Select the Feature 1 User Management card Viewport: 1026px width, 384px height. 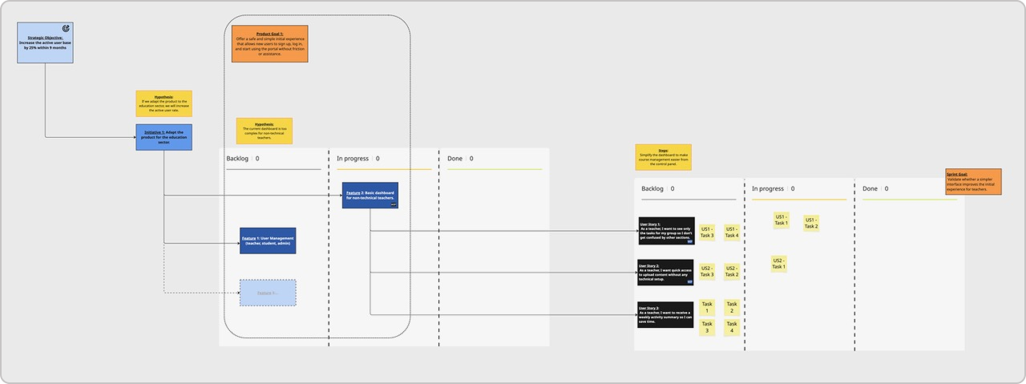[269, 241]
